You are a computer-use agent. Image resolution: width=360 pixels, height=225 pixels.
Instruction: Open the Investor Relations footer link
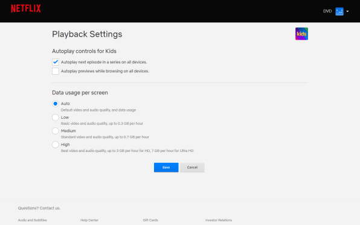coord(219,220)
